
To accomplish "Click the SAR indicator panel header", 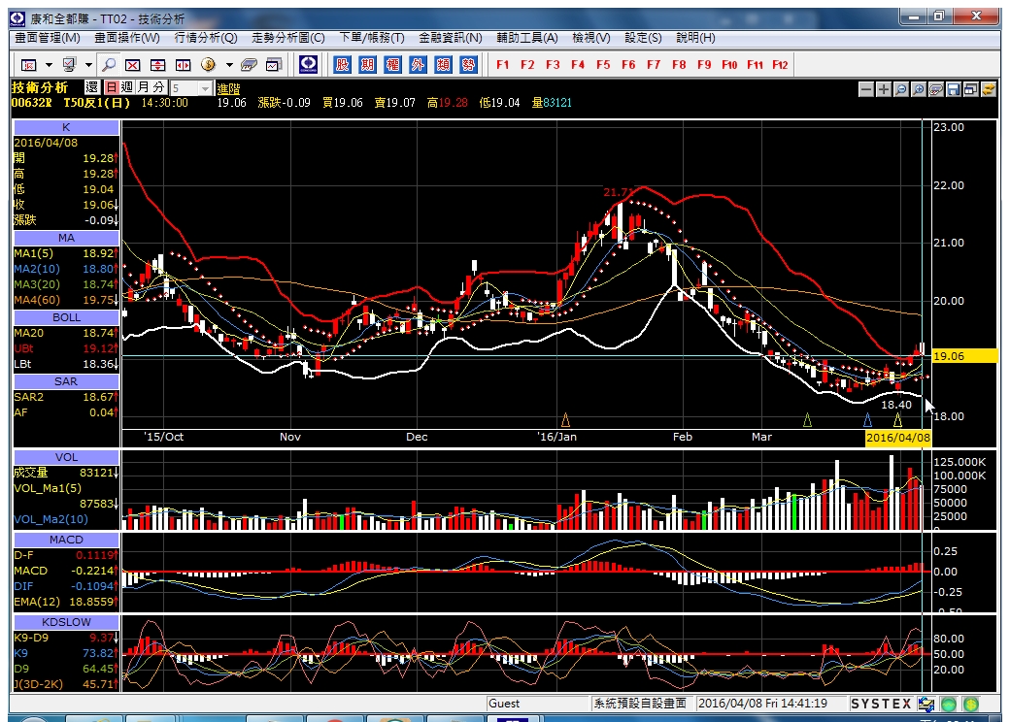I will click(x=66, y=381).
